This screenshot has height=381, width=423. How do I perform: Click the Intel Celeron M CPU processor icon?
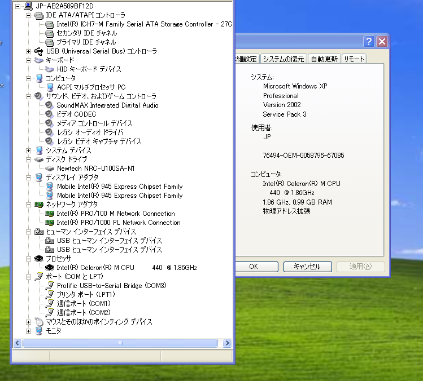point(50,268)
